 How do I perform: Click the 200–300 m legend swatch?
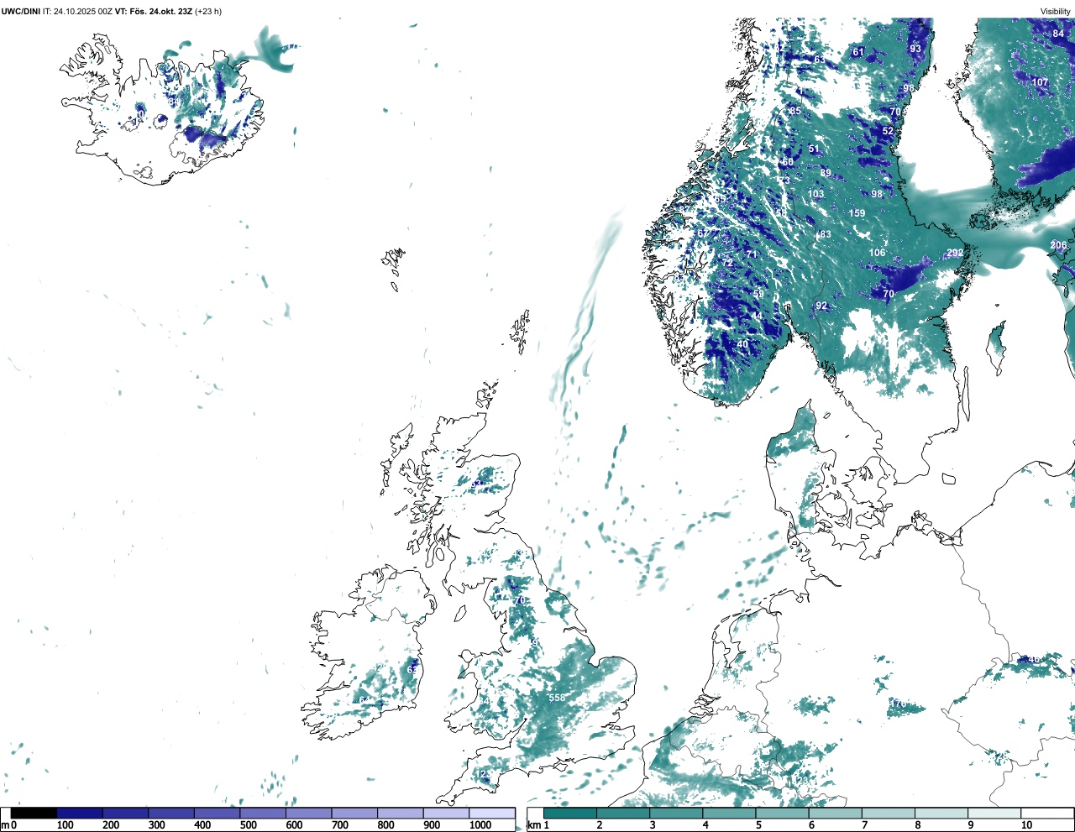pos(126,814)
